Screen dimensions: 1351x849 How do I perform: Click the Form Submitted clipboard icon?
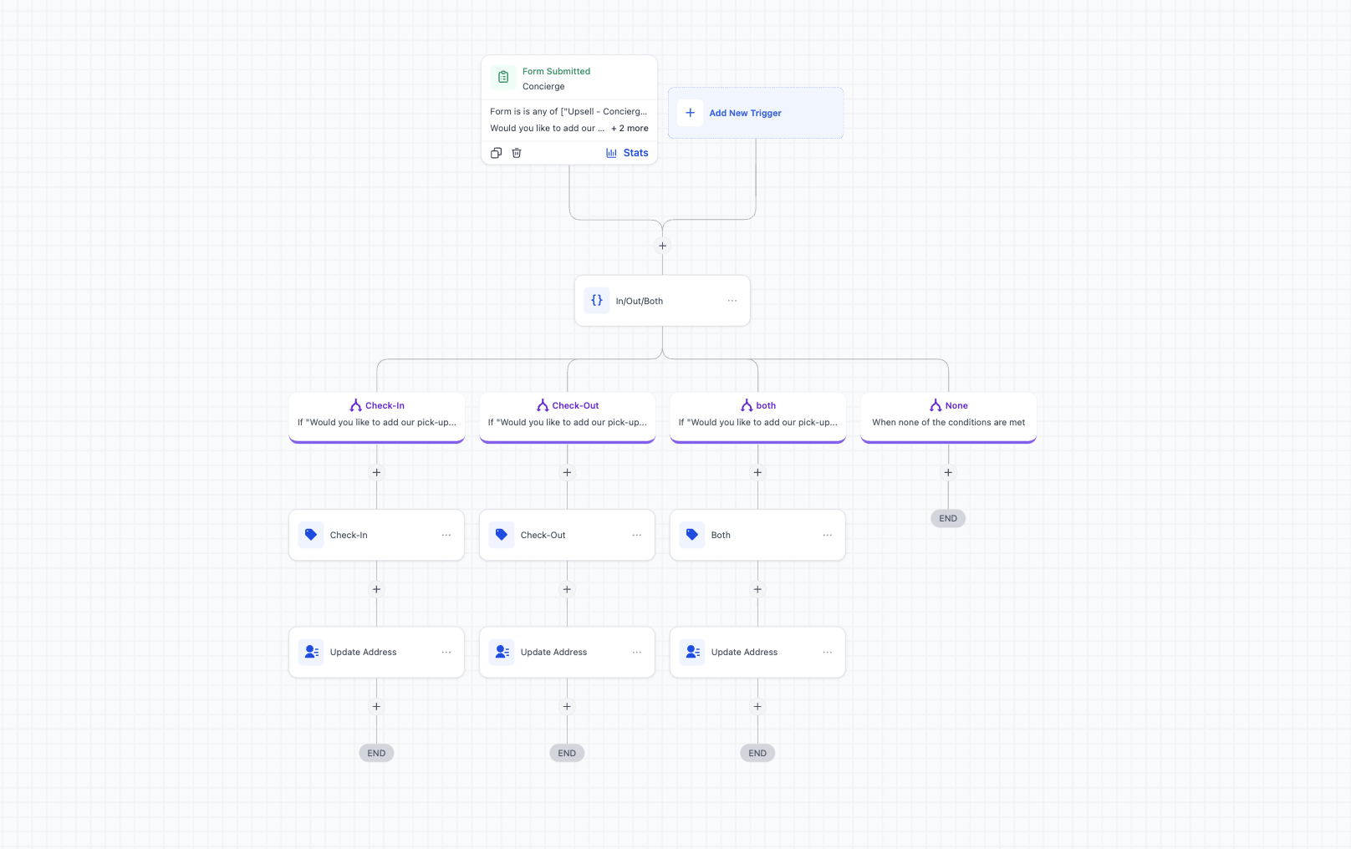pos(503,78)
